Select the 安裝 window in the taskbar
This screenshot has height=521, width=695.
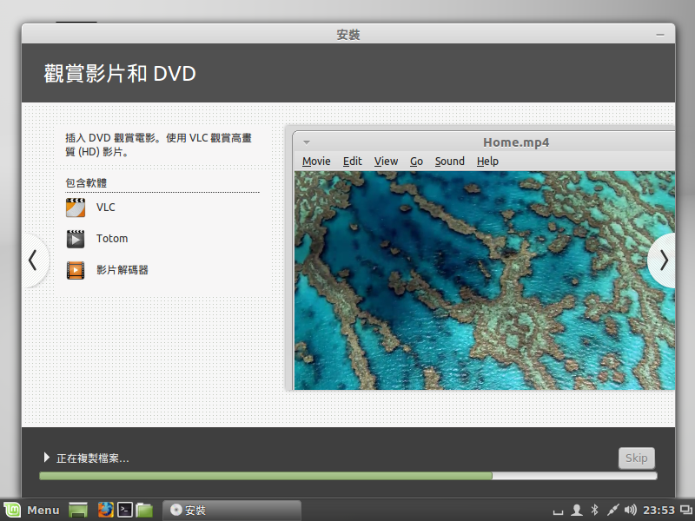click(231, 510)
